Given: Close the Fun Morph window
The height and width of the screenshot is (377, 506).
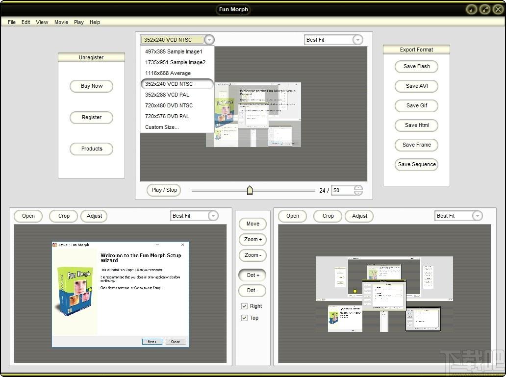Looking at the screenshot, I should (x=498, y=9).
